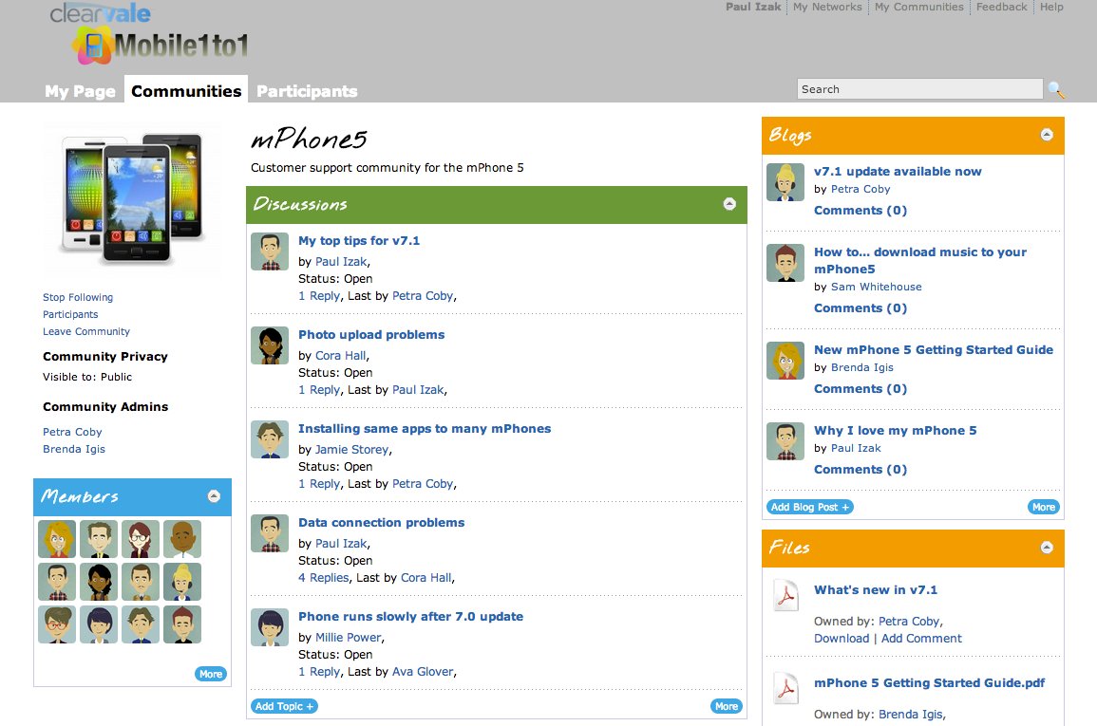Click Stop Following link
Image resolution: width=1097 pixels, height=726 pixels.
[78, 298]
